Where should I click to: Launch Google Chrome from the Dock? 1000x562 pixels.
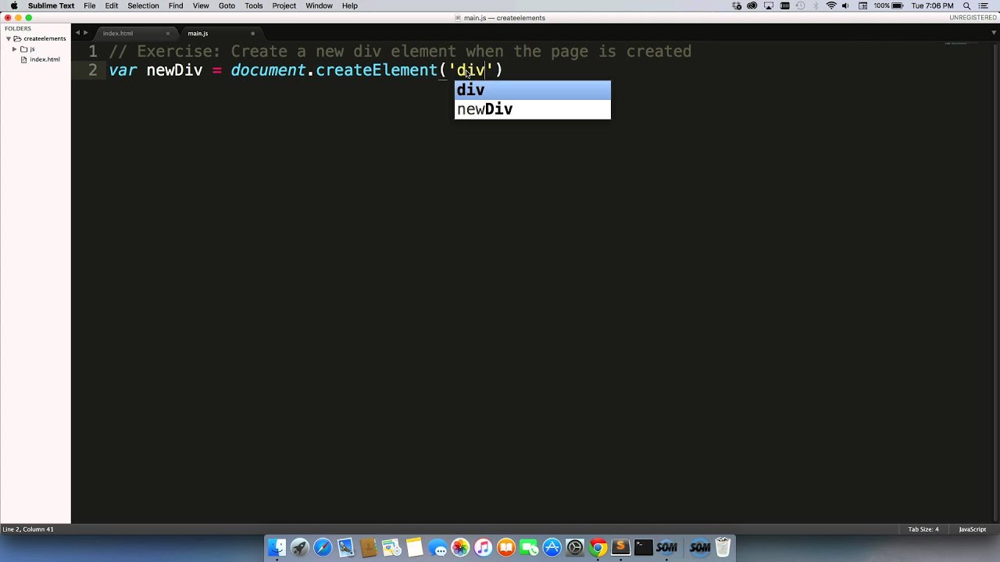coord(598,548)
